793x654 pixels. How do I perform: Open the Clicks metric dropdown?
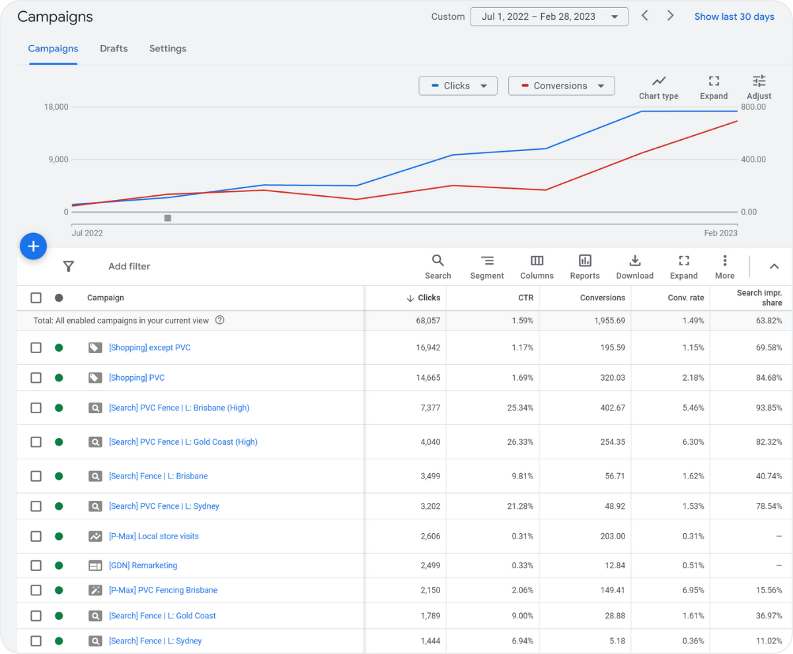click(x=458, y=86)
